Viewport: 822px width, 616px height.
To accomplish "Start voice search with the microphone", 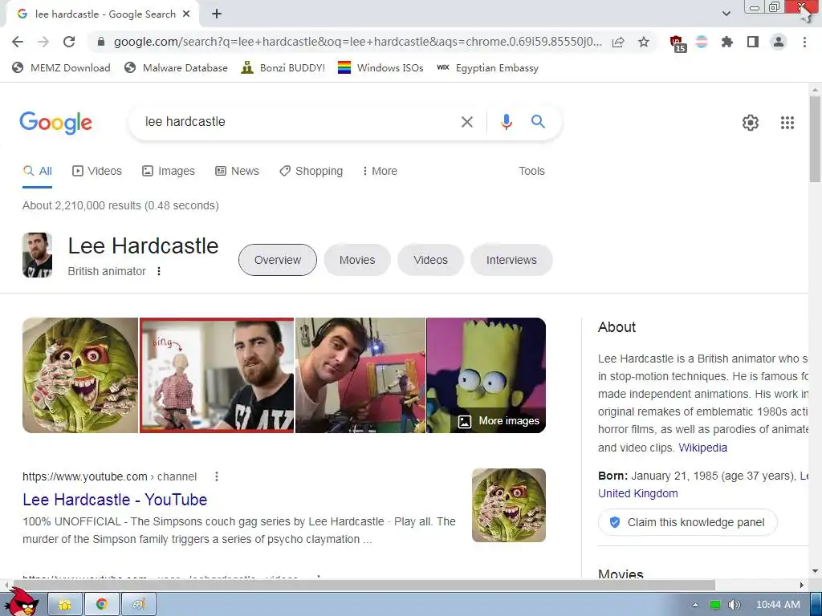I will click(506, 122).
